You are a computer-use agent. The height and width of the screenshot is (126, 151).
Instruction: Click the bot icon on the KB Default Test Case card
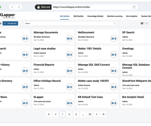point(114,103)
